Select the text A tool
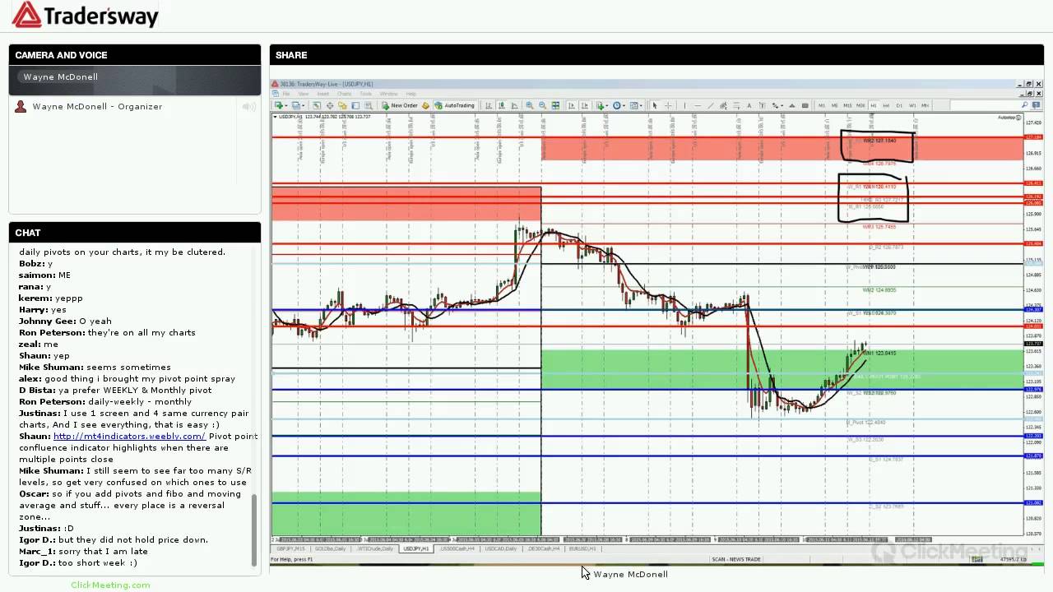The width and height of the screenshot is (1053, 592). coord(749,105)
